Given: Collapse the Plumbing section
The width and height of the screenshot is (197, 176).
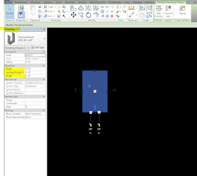Looking at the screenshot, I should pos(44,66).
